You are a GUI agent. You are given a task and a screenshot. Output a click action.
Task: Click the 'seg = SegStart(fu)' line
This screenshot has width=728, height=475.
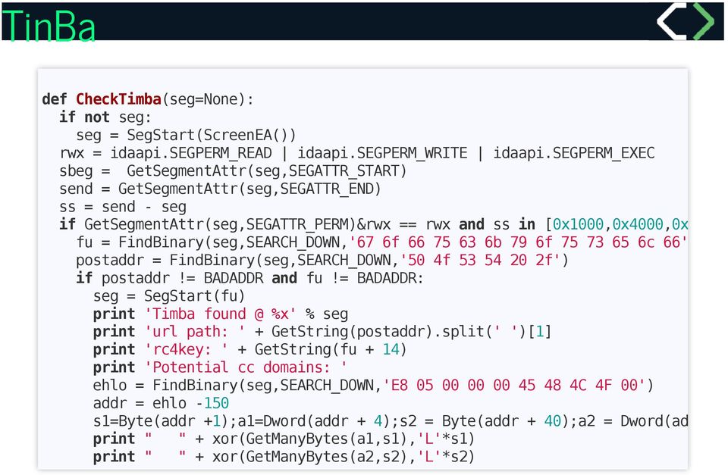tap(168, 296)
